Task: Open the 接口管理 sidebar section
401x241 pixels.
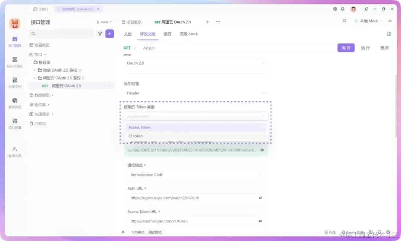Action: 14,42
